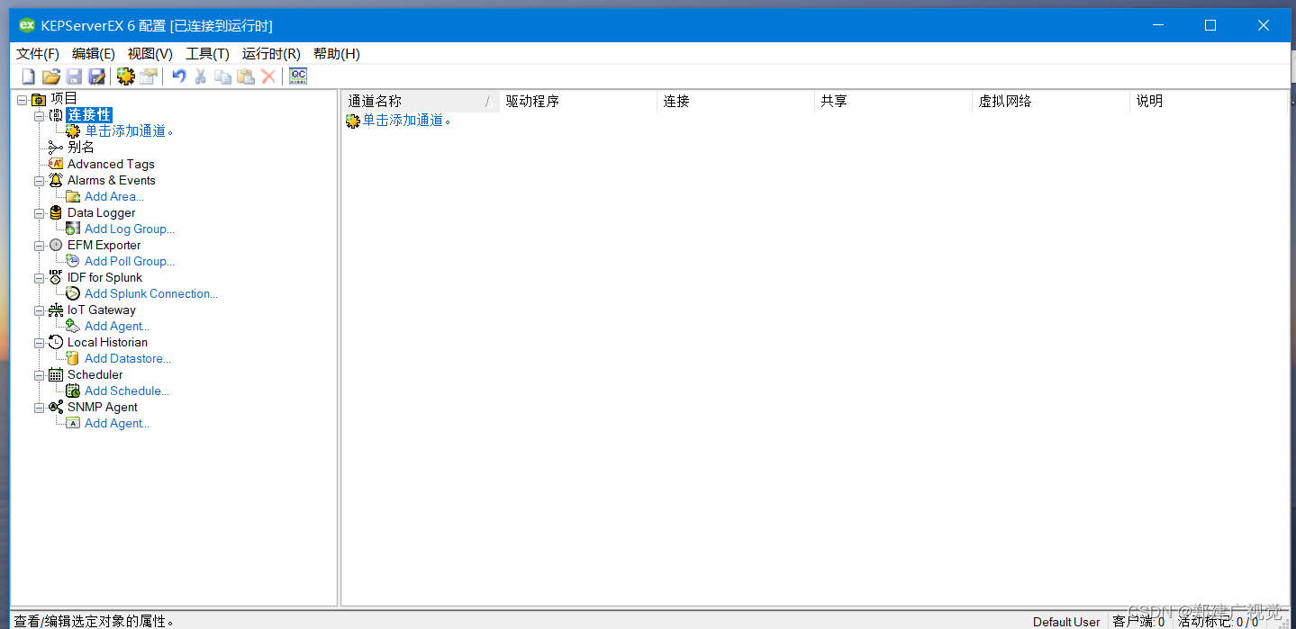Click the Advanced Tags tree icon

pos(56,164)
